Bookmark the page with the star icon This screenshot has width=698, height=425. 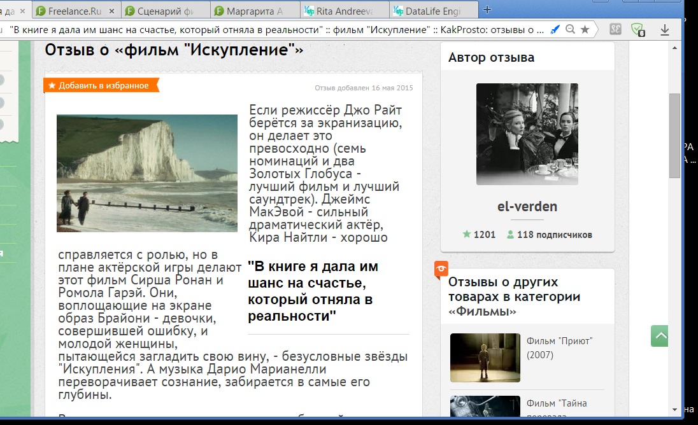[585, 30]
